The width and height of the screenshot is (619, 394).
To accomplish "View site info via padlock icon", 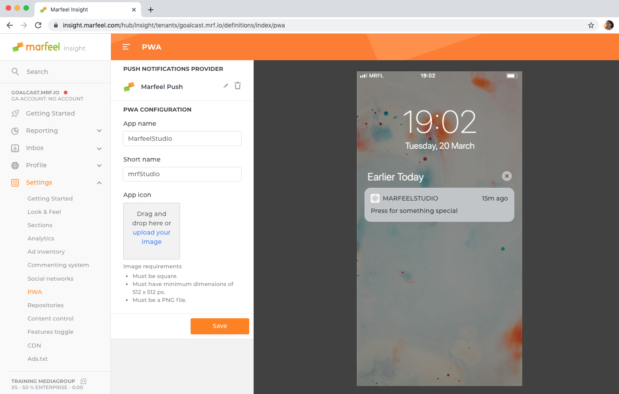I will [x=56, y=25].
